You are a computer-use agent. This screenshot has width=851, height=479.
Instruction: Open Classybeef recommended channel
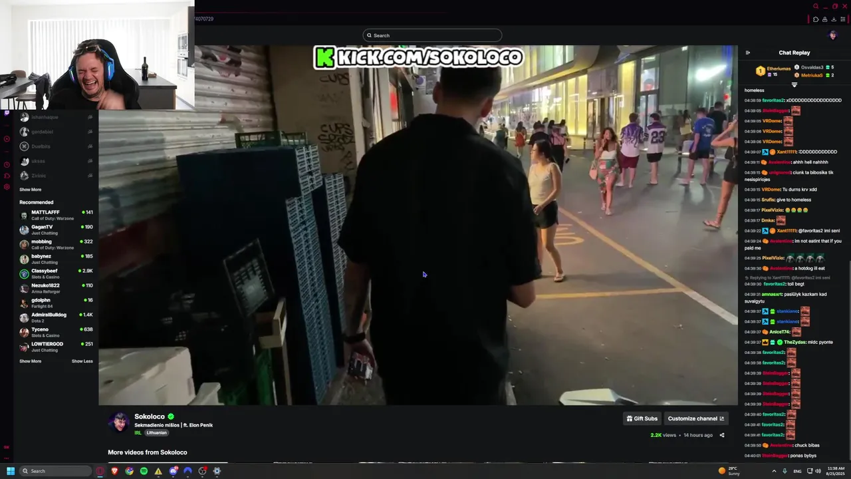point(57,273)
